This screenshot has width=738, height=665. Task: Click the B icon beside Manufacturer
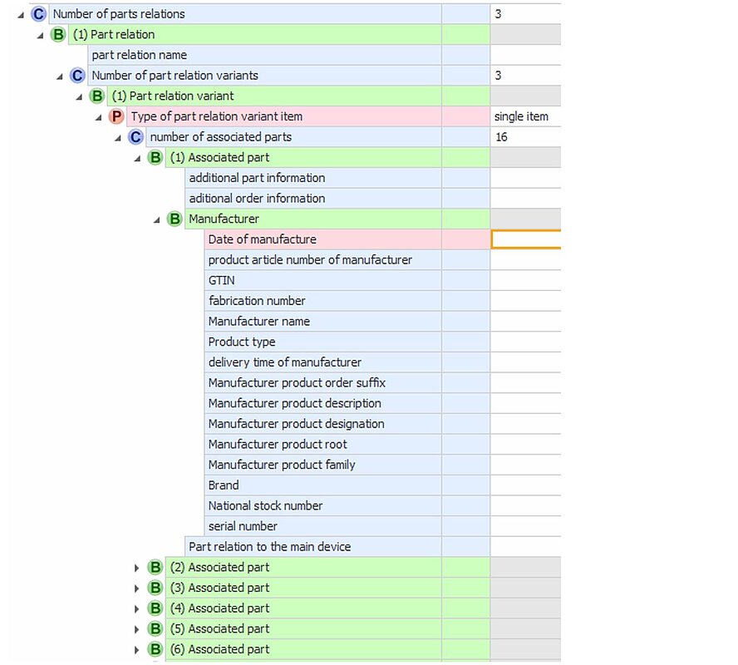[175, 219]
